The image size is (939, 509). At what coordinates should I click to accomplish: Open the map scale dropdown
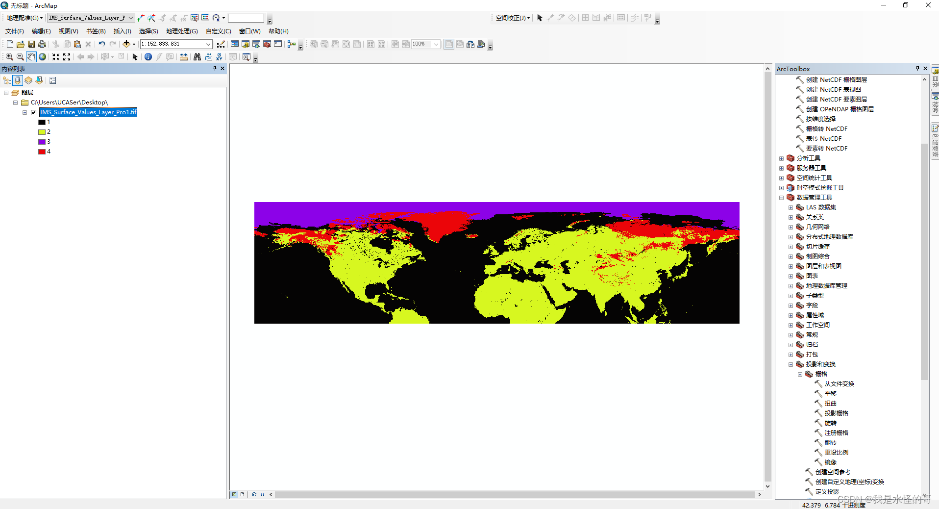[208, 44]
